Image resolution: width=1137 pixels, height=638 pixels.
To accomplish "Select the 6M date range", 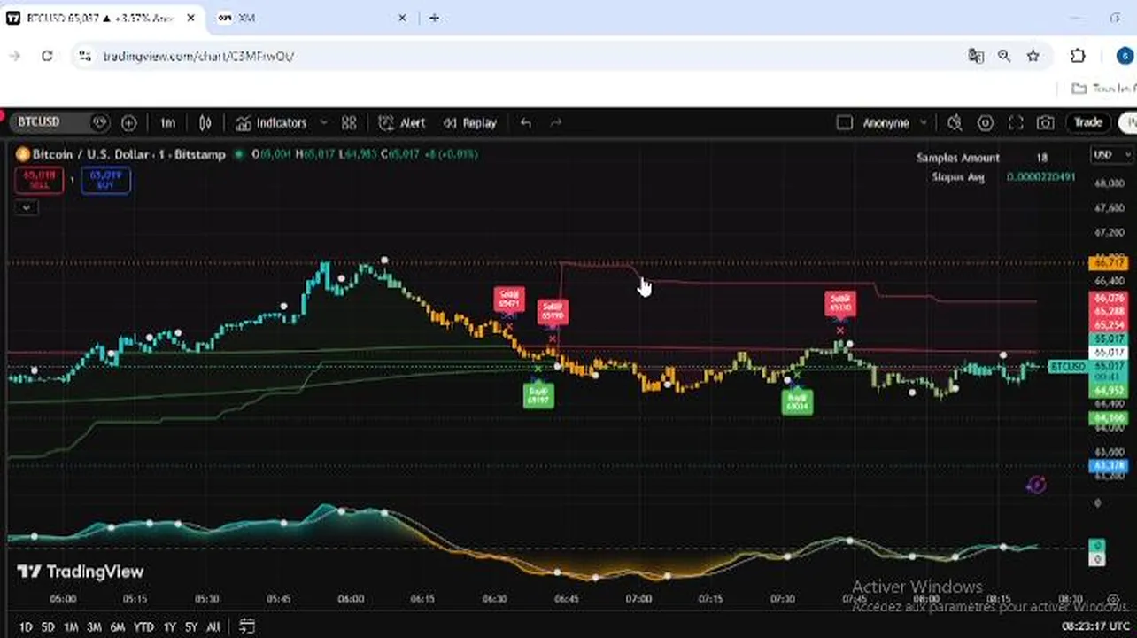I will click(117, 626).
